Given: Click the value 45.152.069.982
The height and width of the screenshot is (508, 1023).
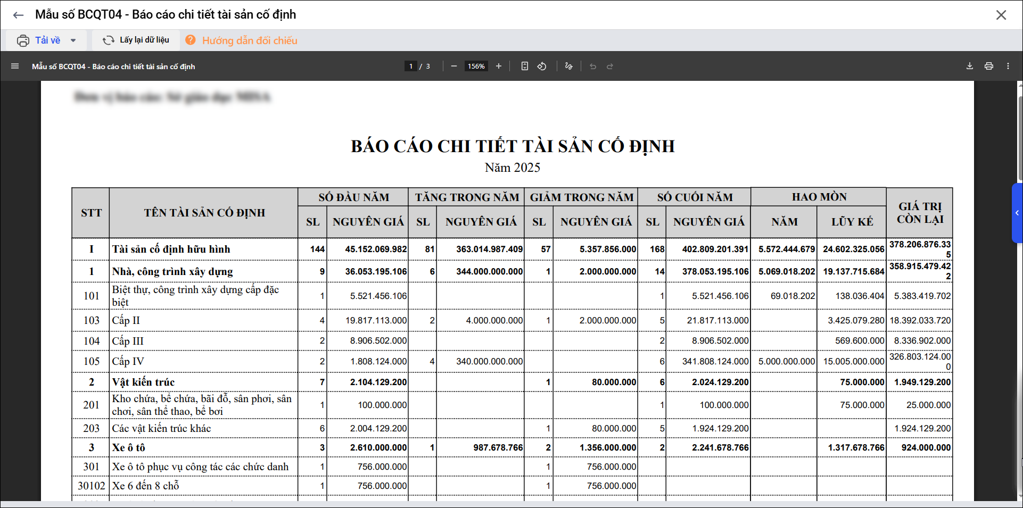Looking at the screenshot, I should pyautogui.click(x=376, y=249).
